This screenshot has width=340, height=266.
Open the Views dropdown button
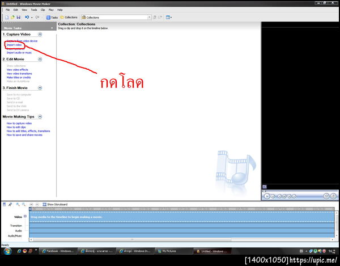pyautogui.click(x=169, y=18)
